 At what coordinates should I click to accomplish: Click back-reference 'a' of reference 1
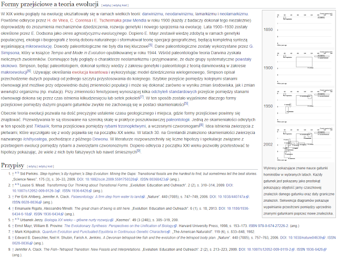tap(16, 173)
